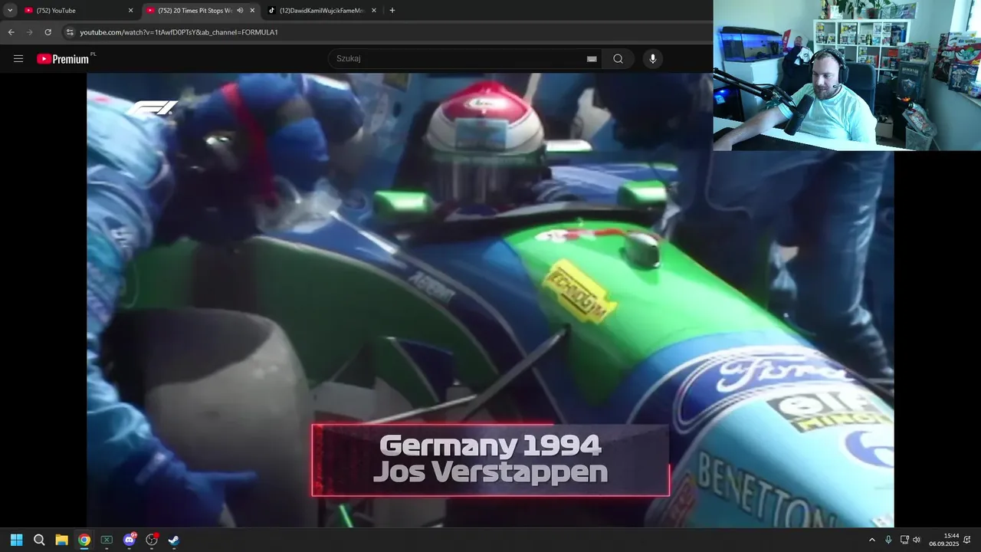Go back to previous page
The width and height of the screenshot is (981, 552).
pyautogui.click(x=11, y=32)
